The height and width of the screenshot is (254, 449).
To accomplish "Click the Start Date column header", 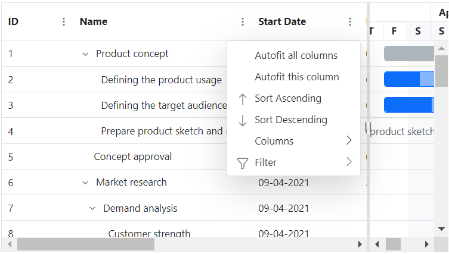I will 281,22.
